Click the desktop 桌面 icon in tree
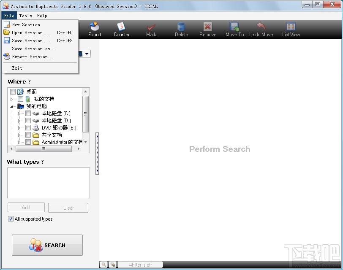This screenshot has width=343, height=270. 20,92
